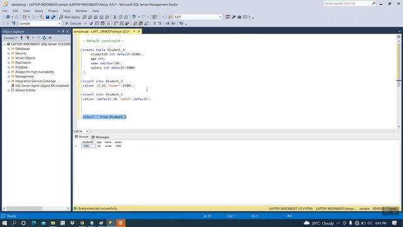Select Always On High Availability folder

(35, 72)
